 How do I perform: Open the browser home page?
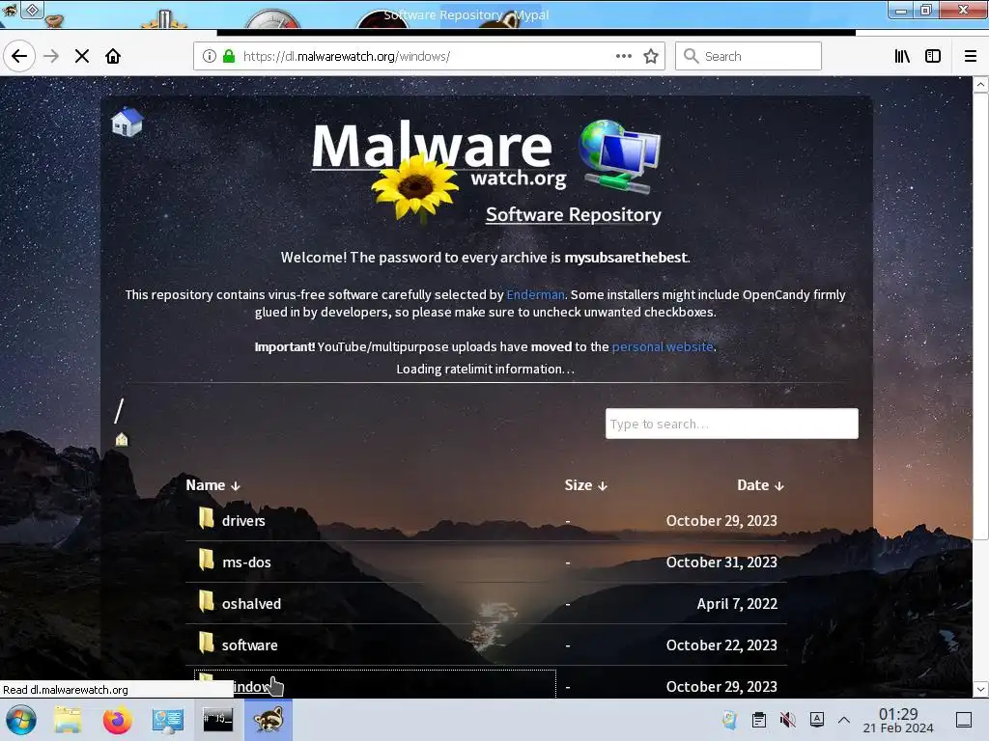pyautogui.click(x=113, y=56)
